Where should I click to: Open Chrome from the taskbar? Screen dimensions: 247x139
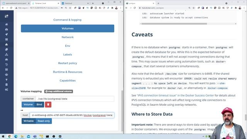coord(9,136)
